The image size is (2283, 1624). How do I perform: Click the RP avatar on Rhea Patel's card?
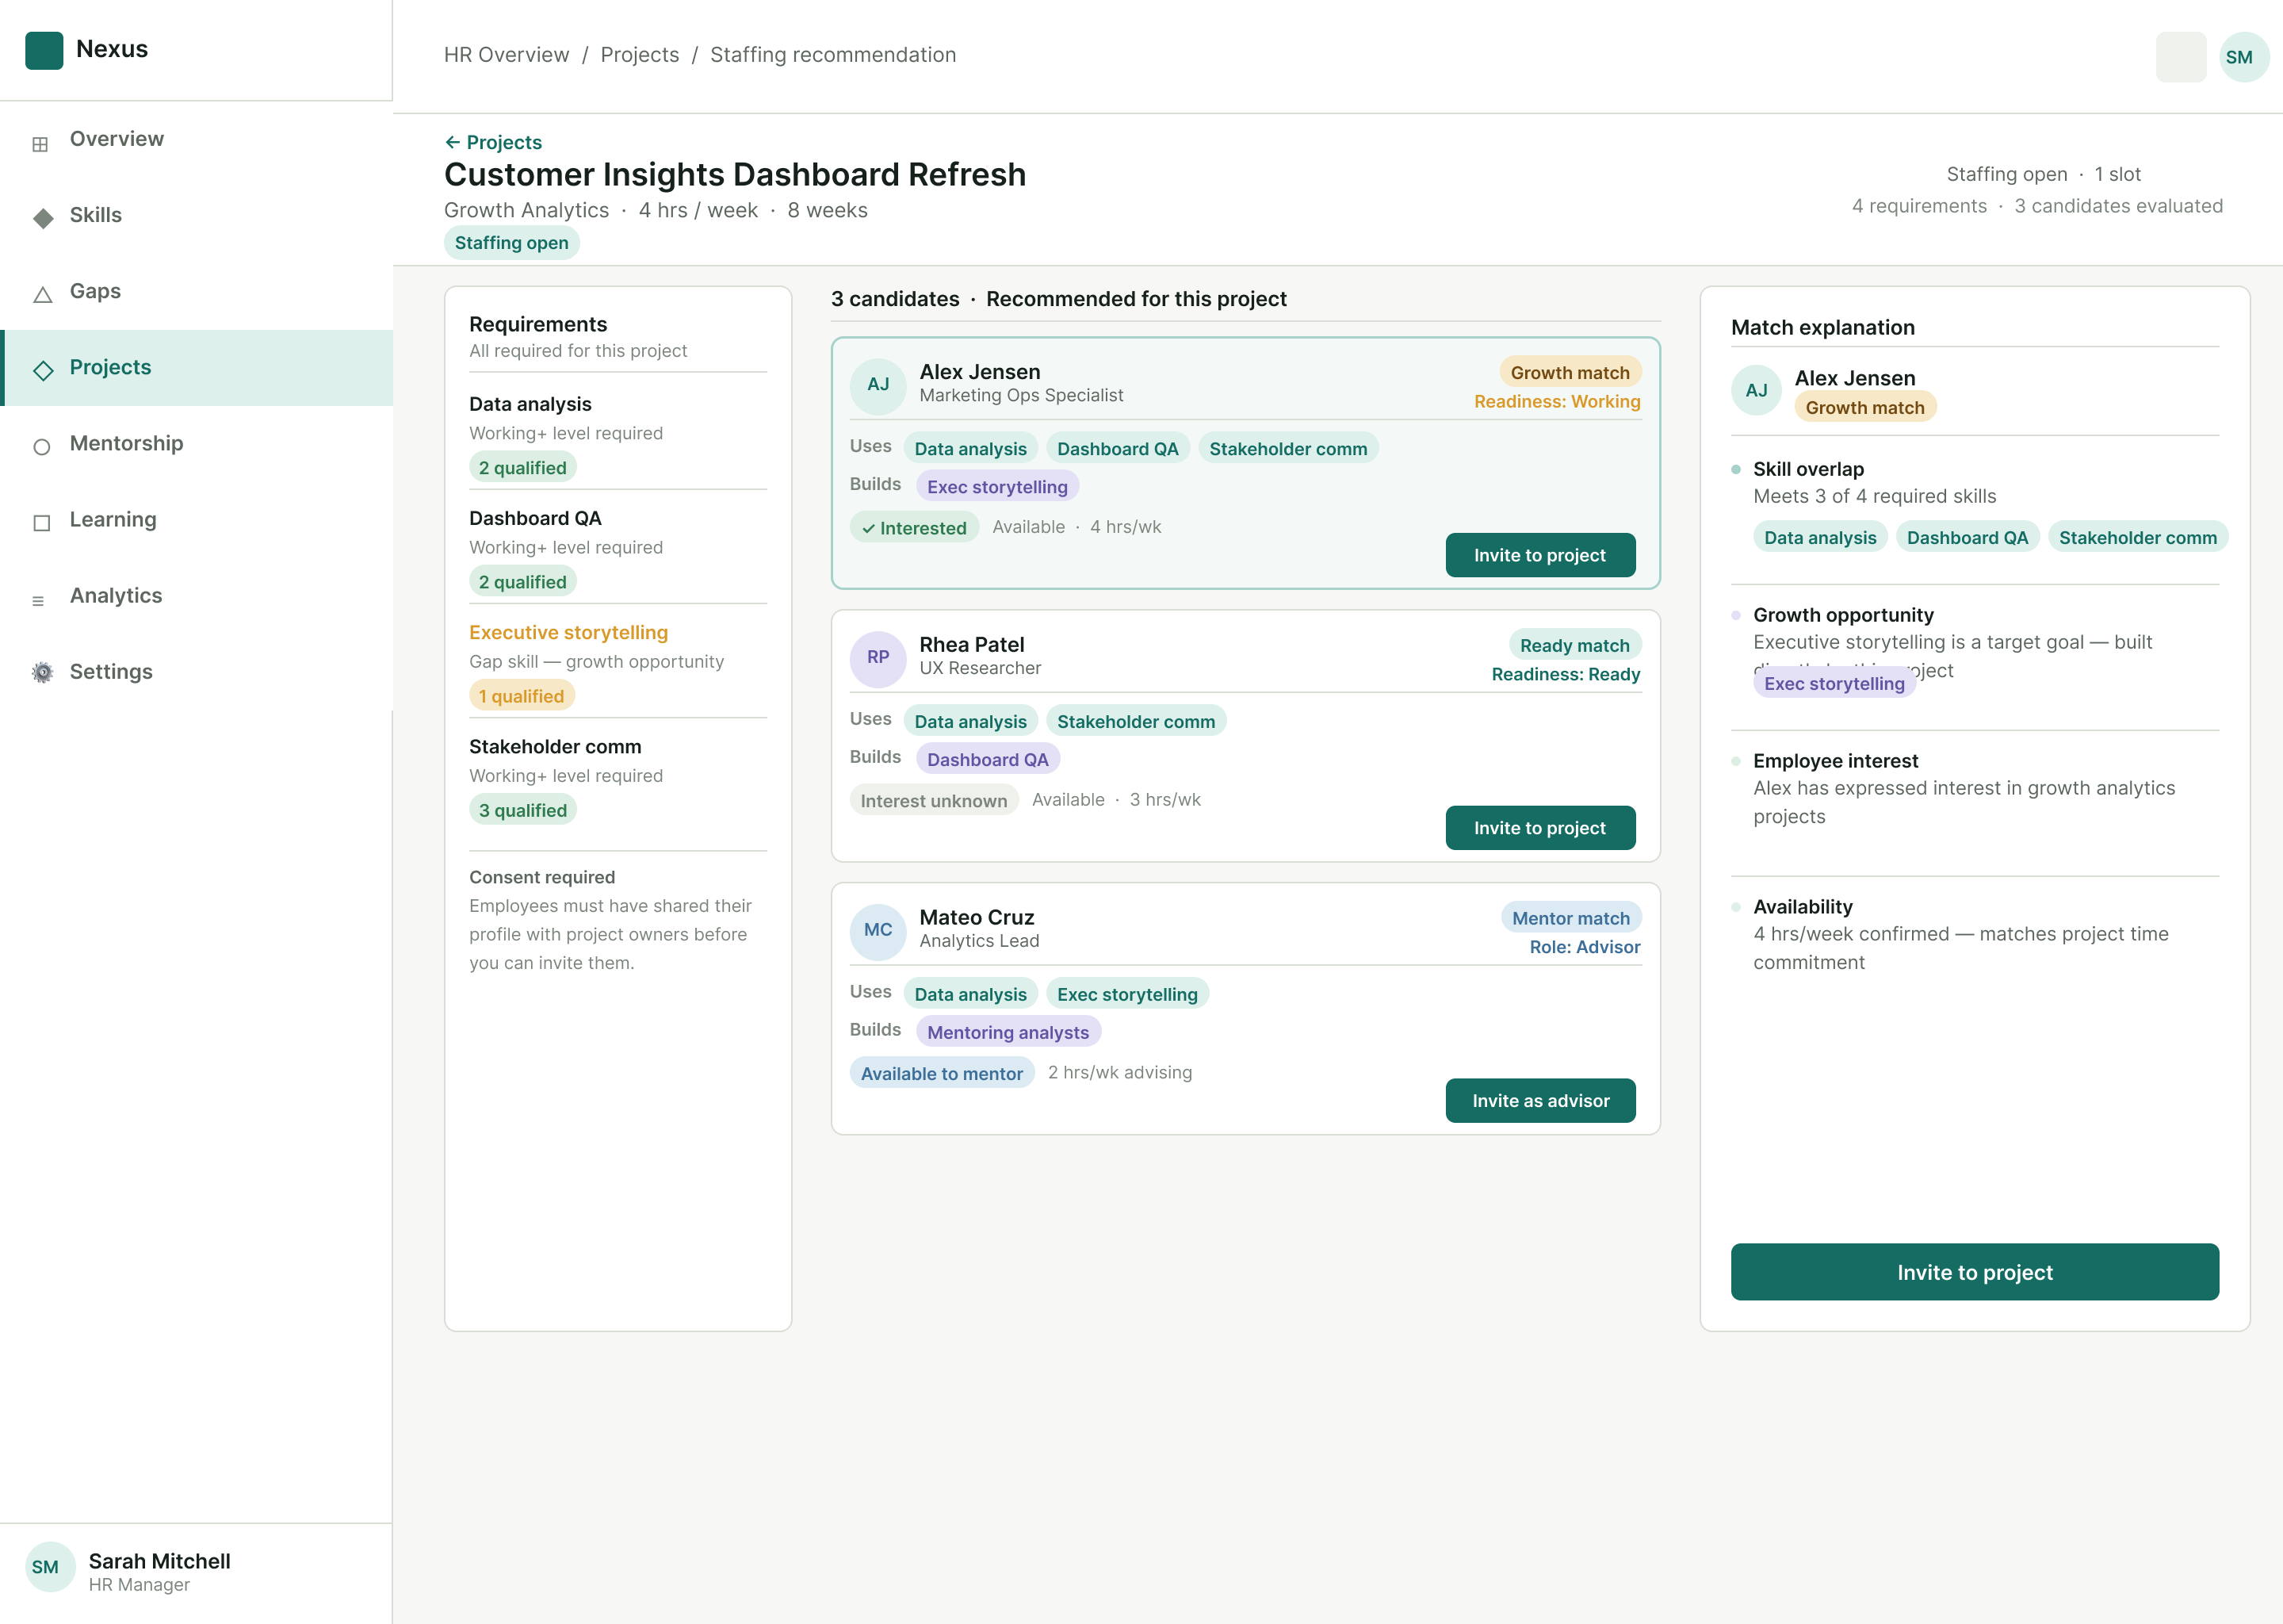tap(878, 659)
